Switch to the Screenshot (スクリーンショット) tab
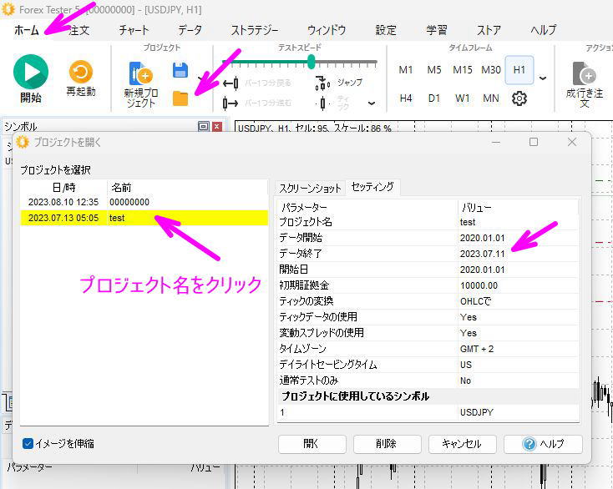 pos(310,189)
